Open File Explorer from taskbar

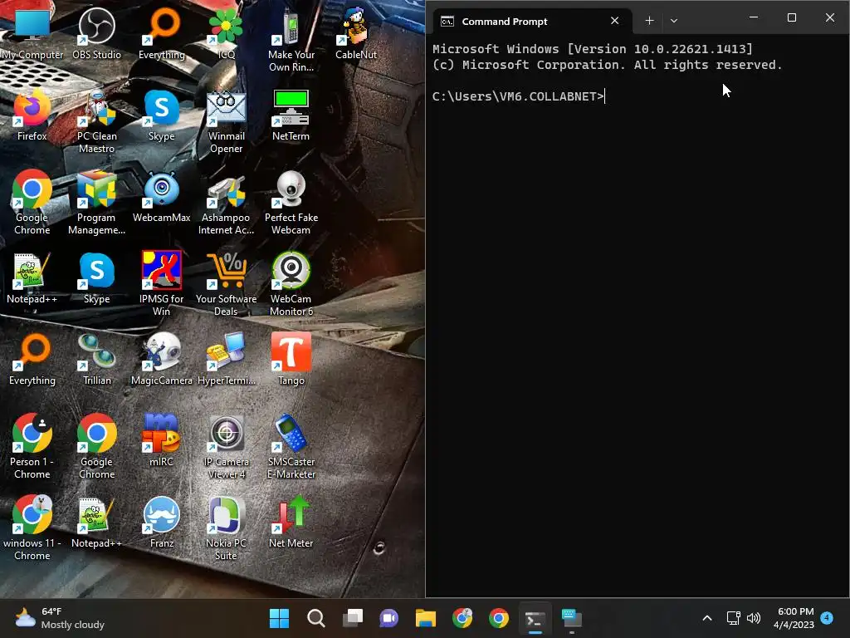426,618
